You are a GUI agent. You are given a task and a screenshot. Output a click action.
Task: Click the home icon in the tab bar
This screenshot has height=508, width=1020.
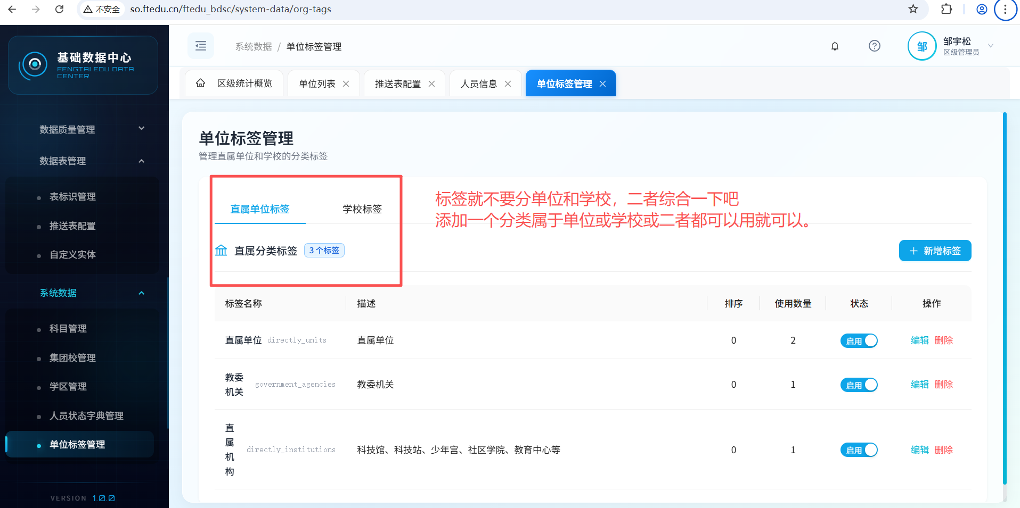tap(201, 83)
